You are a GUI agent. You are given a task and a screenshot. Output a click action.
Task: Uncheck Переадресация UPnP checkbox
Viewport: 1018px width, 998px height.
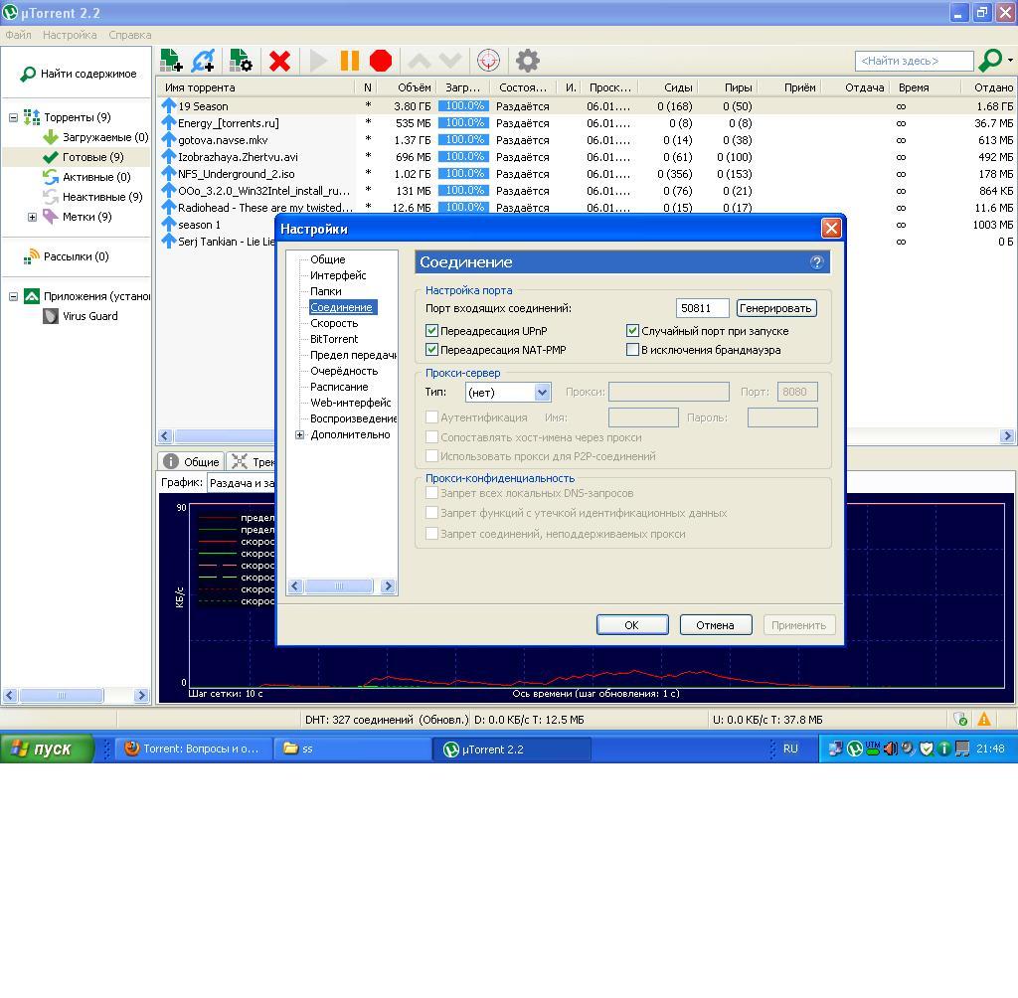[x=432, y=331]
